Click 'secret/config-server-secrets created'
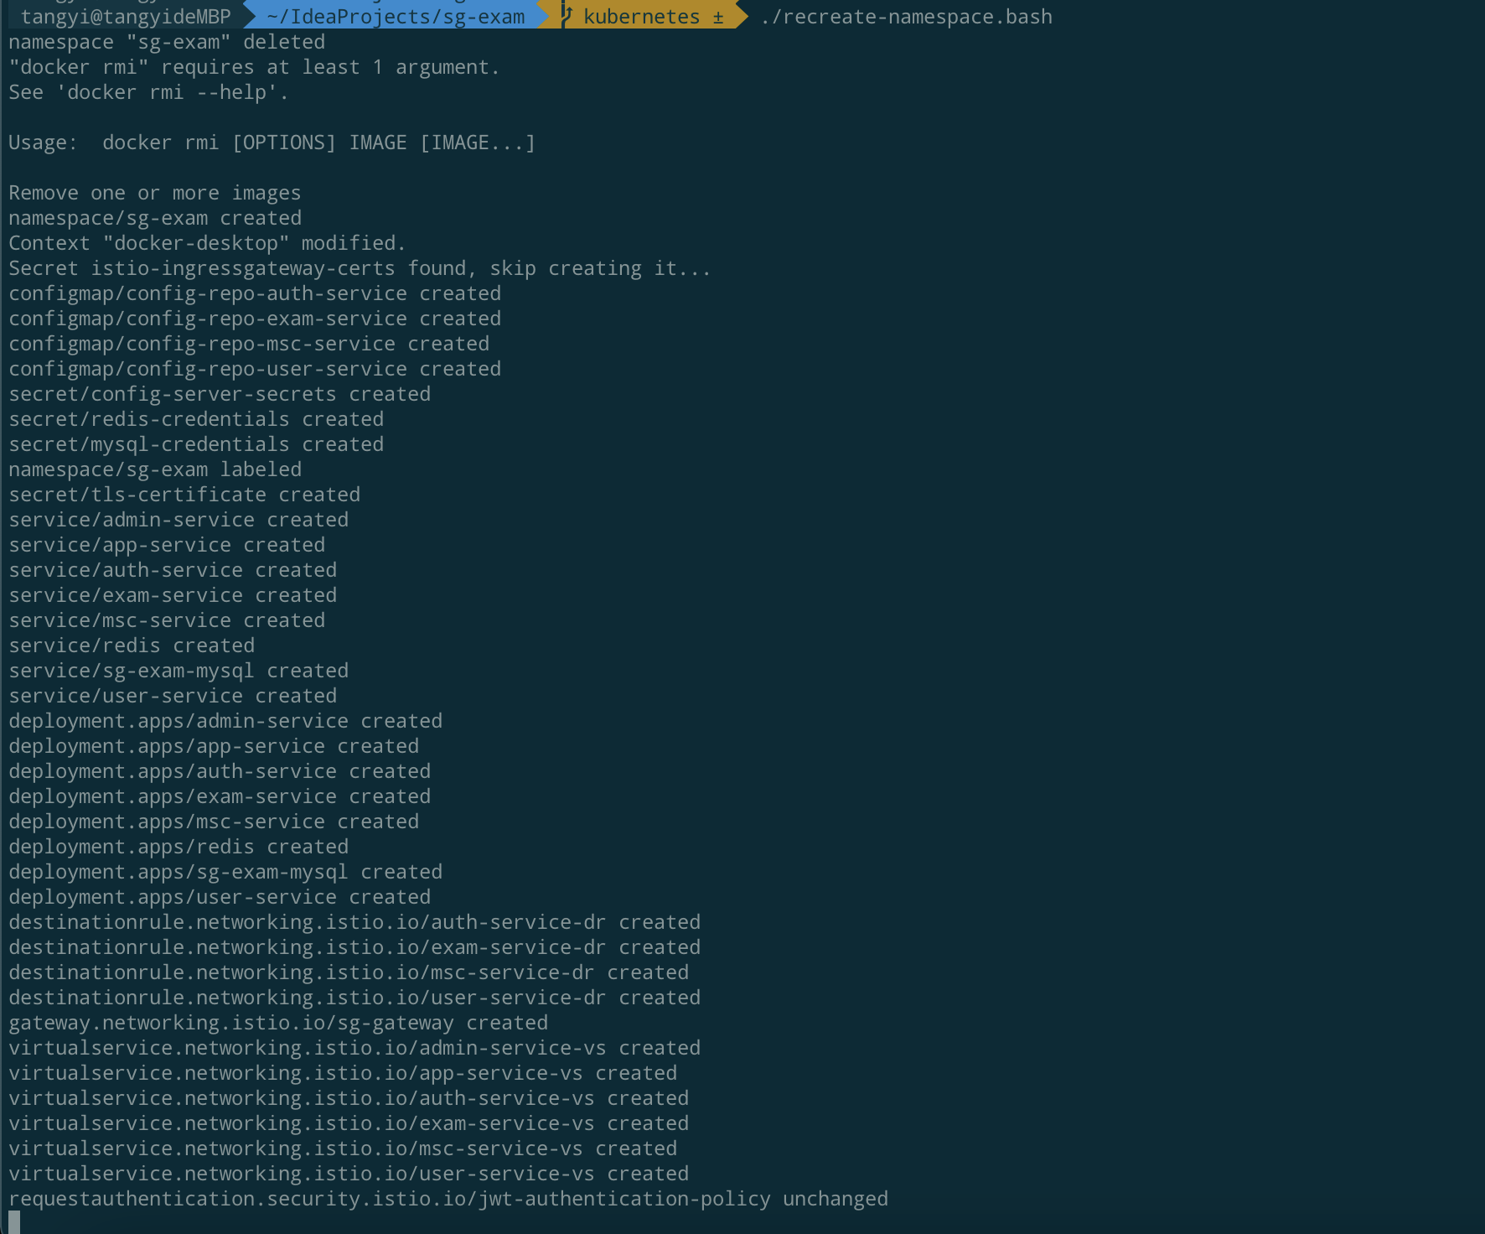1485x1234 pixels. (x=220, y=394)
